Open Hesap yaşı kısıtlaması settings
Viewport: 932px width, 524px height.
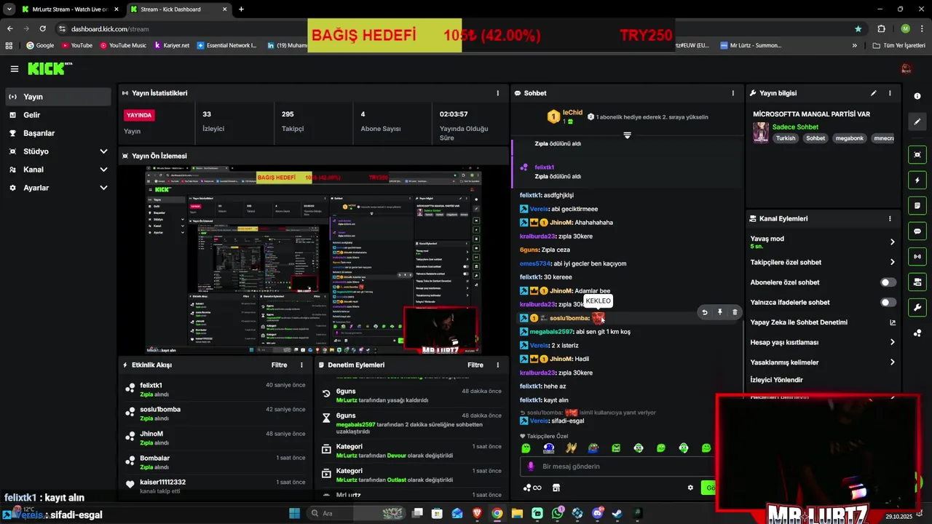pyautogui.click(x=823, y=342)
